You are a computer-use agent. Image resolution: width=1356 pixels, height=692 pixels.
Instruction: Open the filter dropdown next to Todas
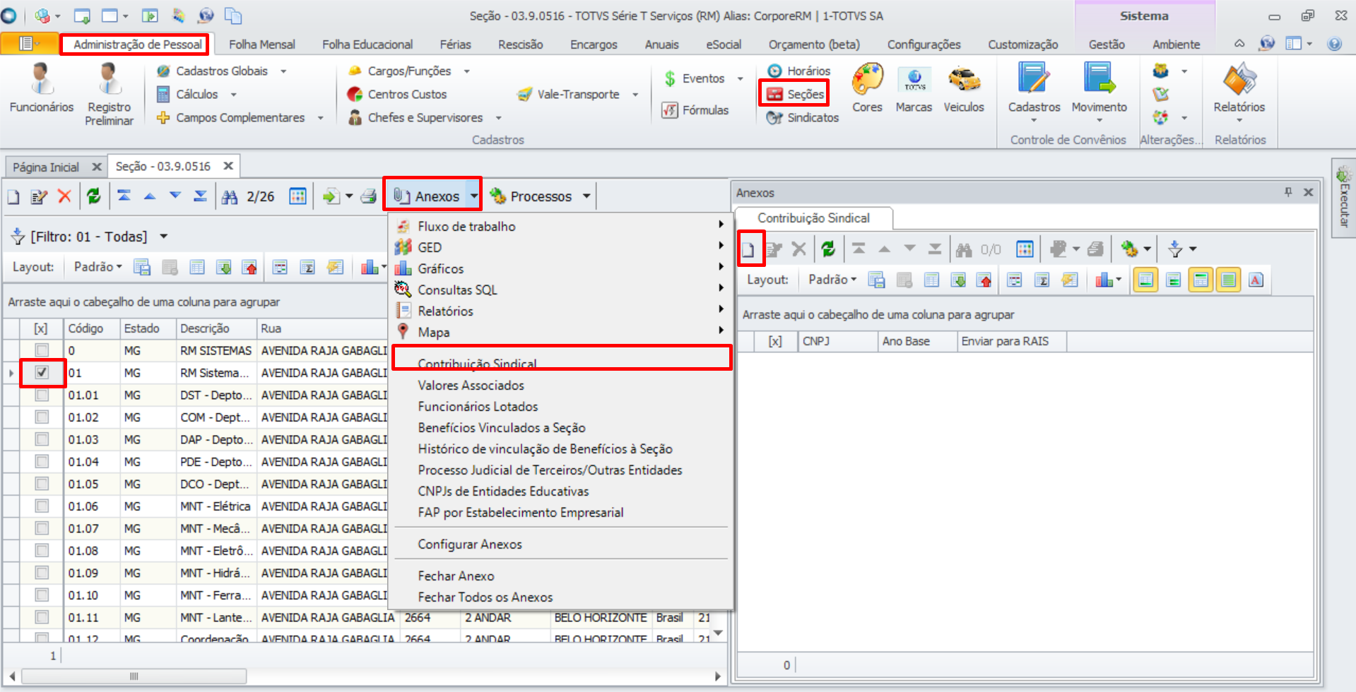[164, 237]
